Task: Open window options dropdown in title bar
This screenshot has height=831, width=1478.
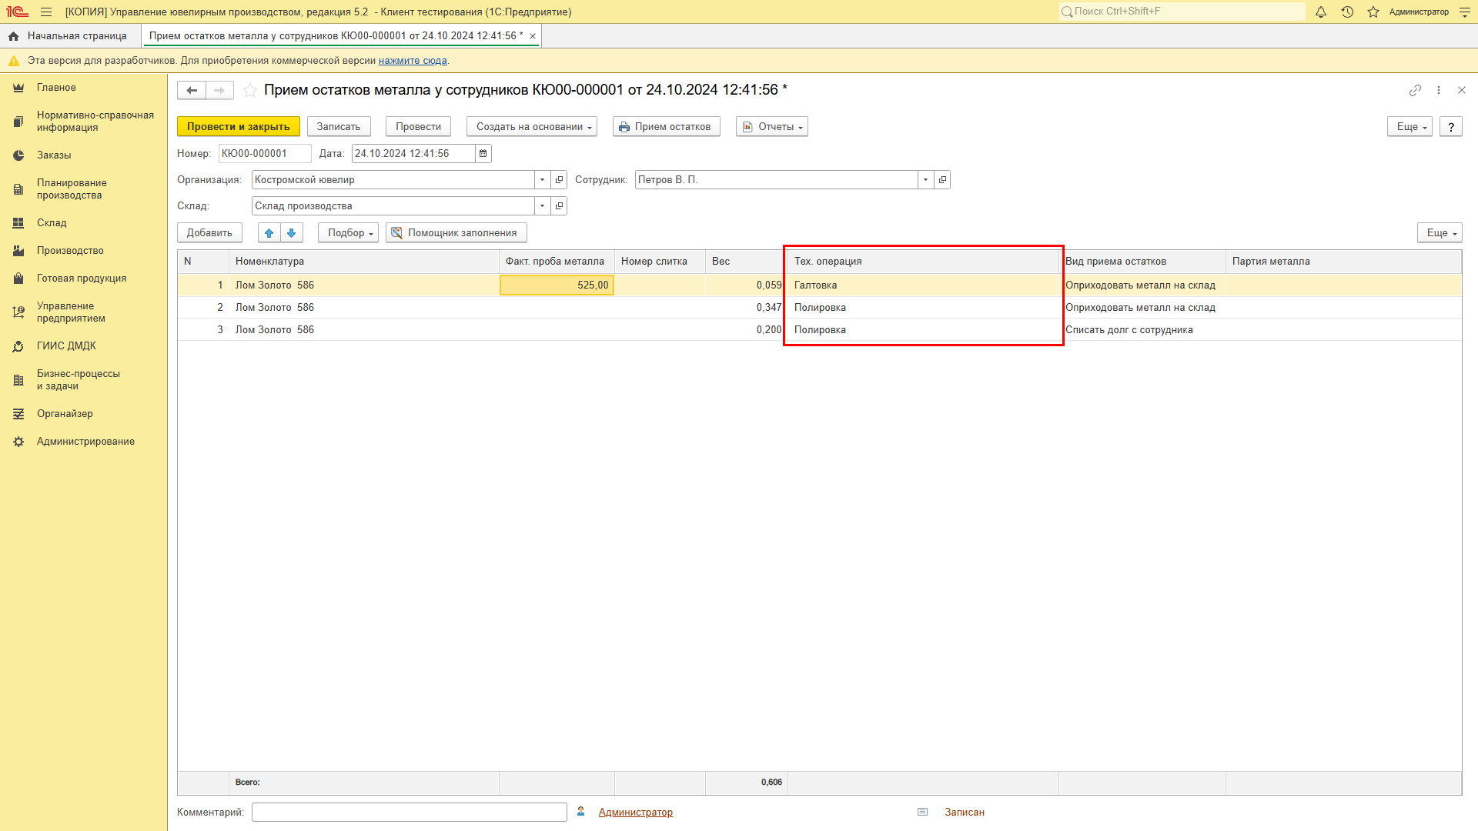Action: 1465,12
